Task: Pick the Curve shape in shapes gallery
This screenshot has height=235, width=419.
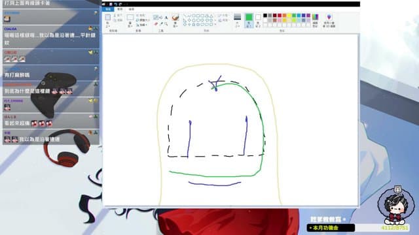Action: click(189, 16)
